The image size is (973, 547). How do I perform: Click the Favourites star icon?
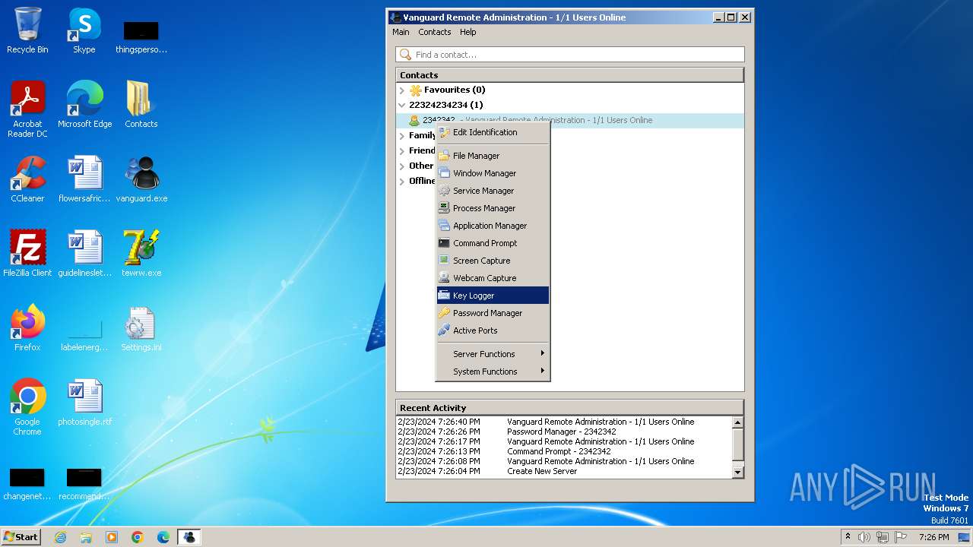[x=415, y=90]
